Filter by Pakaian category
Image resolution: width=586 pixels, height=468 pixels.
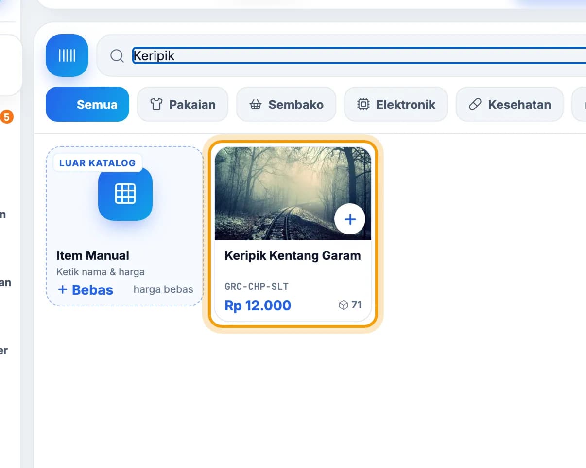183,104
